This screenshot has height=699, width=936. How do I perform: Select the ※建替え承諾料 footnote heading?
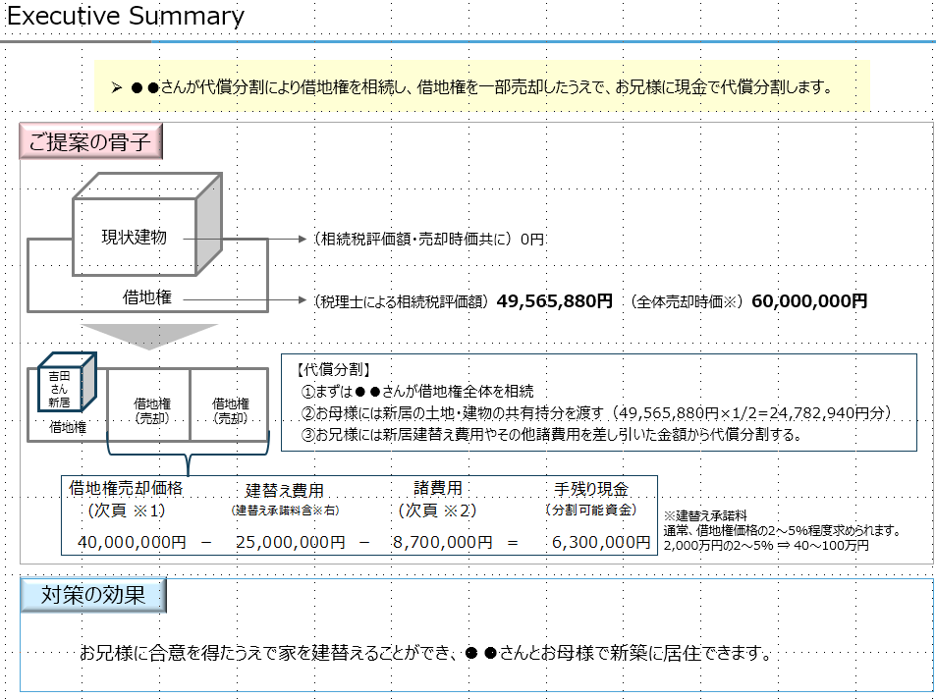[x=705, y=515]
